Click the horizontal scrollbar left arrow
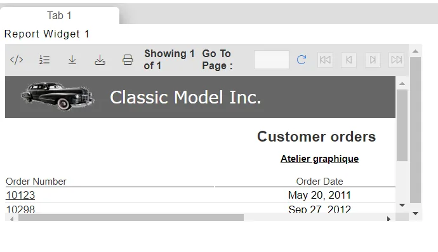This screenshot has height=252, width=438. (11, 219)
